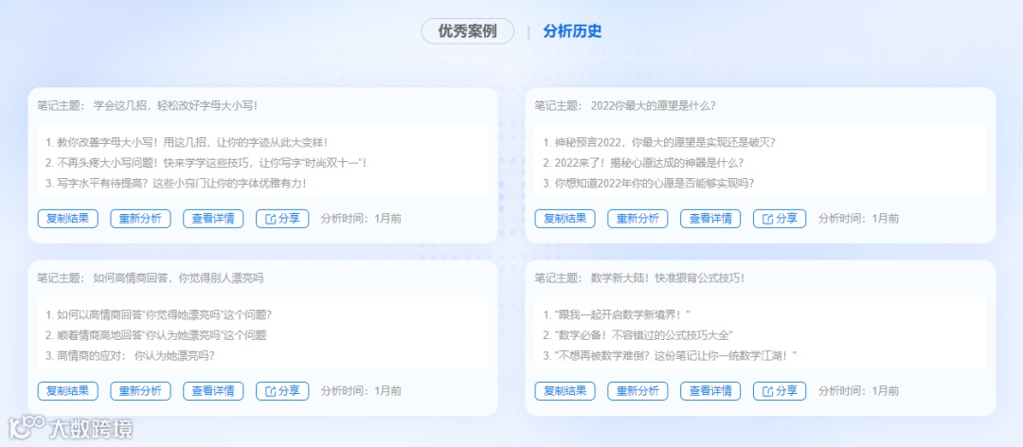The width and height of the screenshot is (1023, 447).
Task: Click 分享 in 2022你最大的愿望 card
Action: (780, 219)
